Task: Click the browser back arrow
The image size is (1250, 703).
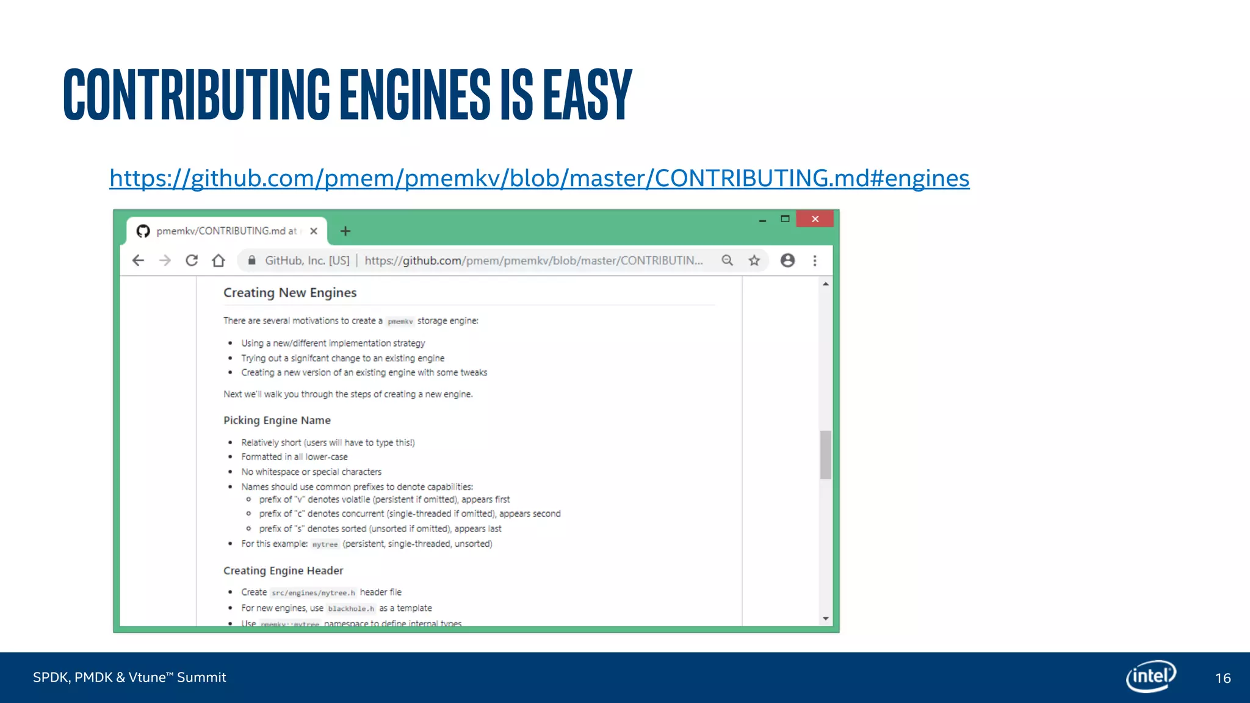Action: (x=139, y=261)
